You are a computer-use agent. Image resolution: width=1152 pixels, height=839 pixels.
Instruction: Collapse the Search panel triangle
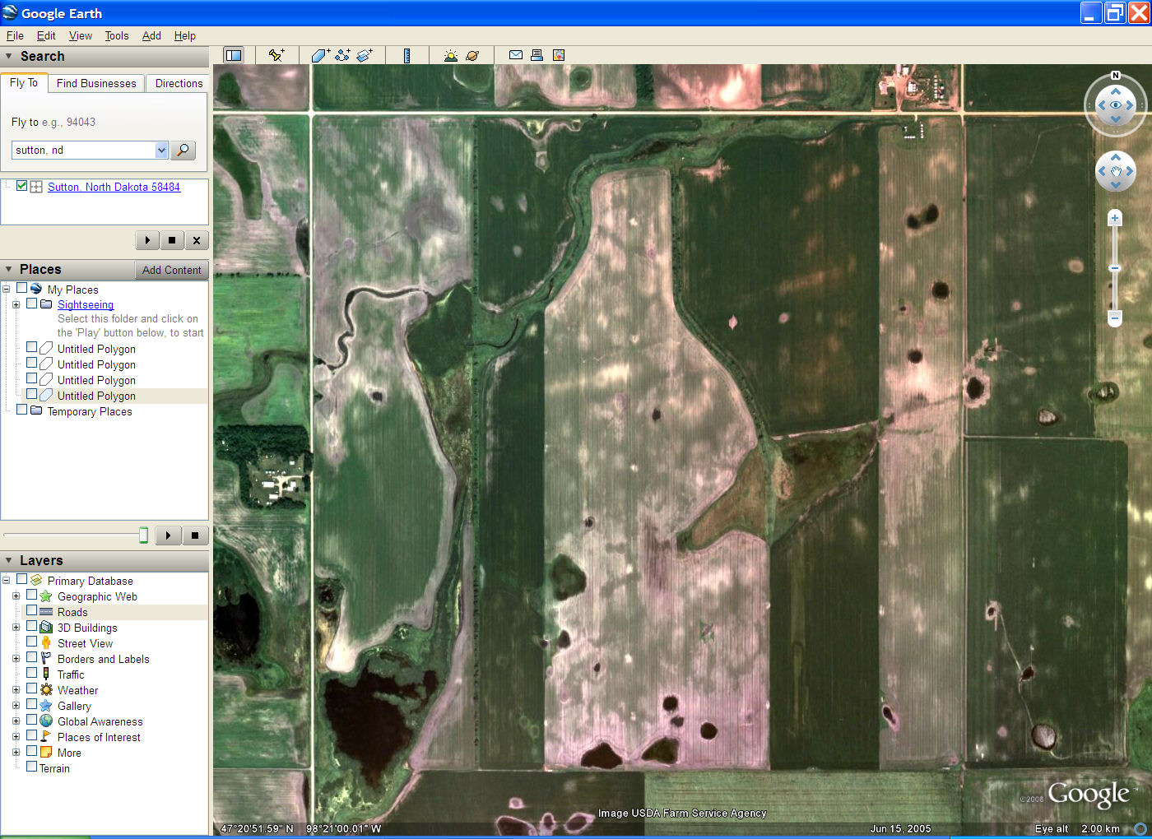(x=9, y=56)
